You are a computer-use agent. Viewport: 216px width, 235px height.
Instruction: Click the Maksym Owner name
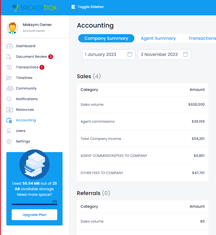tap(37, 25)
